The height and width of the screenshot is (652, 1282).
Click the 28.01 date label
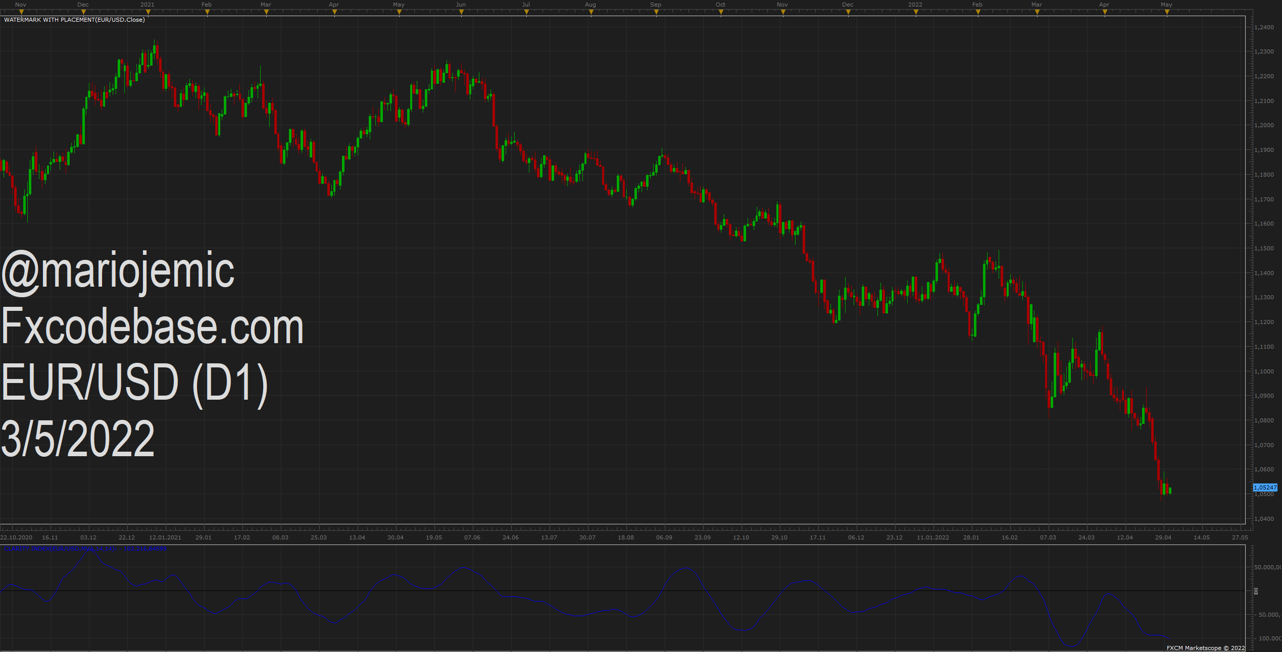[971, 537]
